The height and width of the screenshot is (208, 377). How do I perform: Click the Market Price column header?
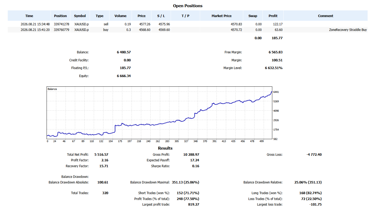click(222, 16)
